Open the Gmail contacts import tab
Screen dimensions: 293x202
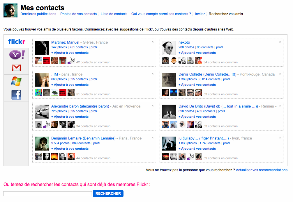16,68
